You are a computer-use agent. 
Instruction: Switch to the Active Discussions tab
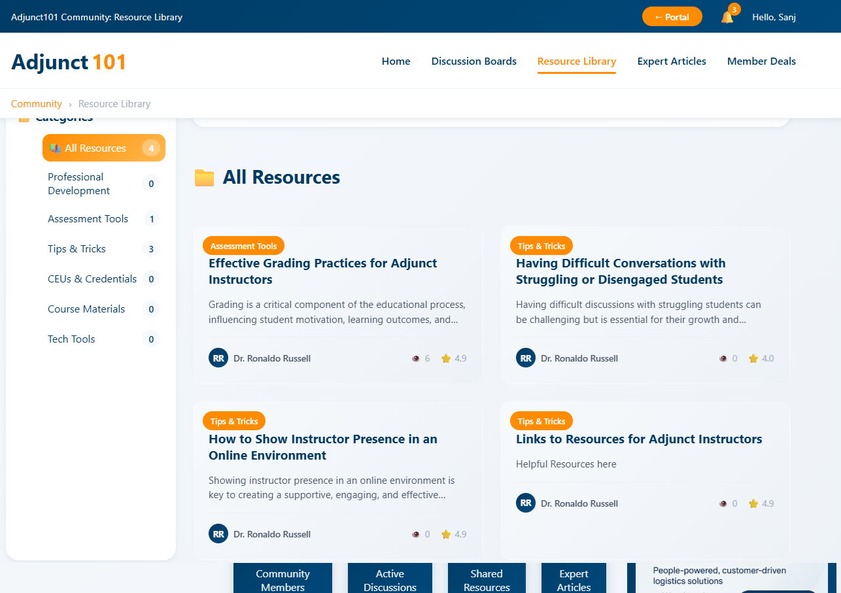tap(390, 578)
